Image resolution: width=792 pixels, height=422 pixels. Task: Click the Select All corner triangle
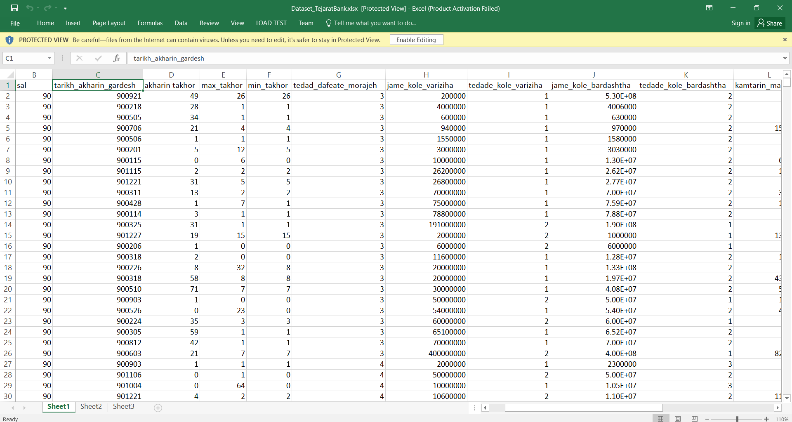pos(10,75)
